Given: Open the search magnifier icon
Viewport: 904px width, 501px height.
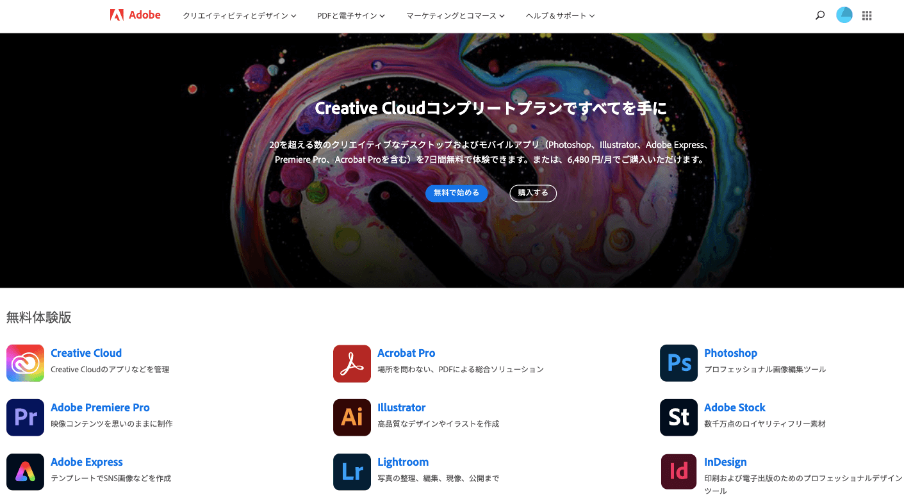Looking at the screenshot, I should pos(819,15).
